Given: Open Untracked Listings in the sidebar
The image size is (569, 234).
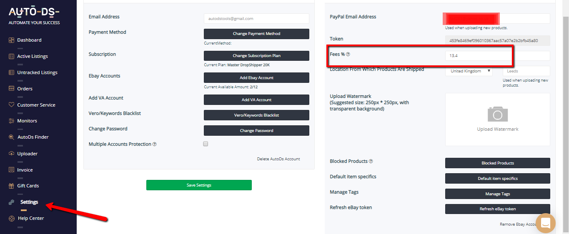Looking at the screenshot, I should click(37, 72).
